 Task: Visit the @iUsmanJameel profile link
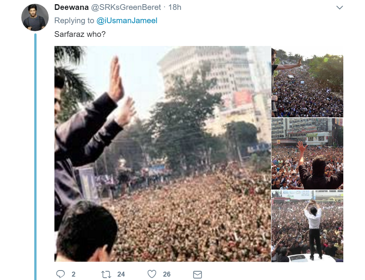(127, 21)
